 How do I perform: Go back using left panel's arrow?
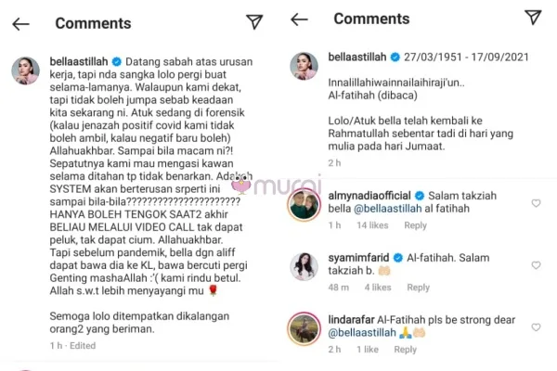coord(20,24)
